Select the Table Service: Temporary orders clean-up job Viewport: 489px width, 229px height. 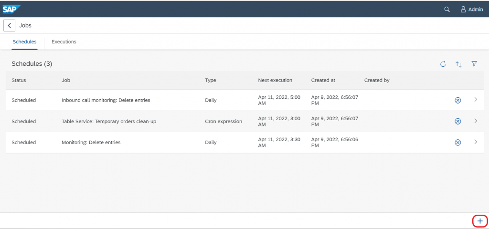(x=109, y=122)
